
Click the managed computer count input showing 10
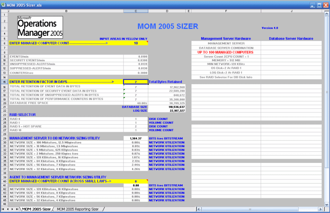[x=136, y=43]
